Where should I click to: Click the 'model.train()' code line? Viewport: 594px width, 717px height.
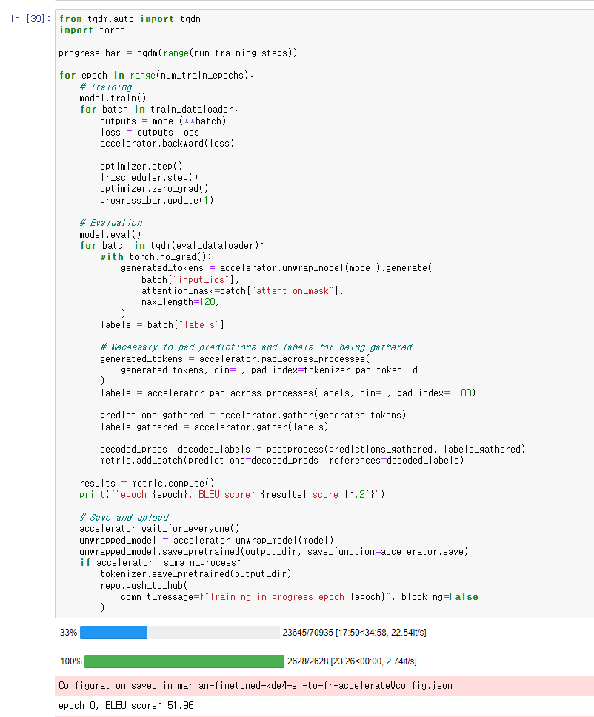point(113,98)
